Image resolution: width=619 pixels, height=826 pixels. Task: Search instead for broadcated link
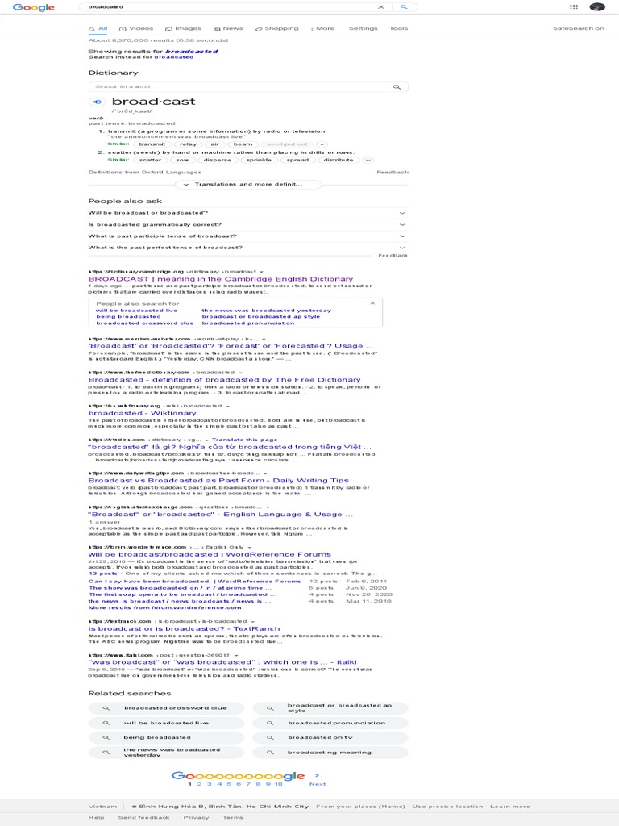pyautogui.click(x=174, y=57)
